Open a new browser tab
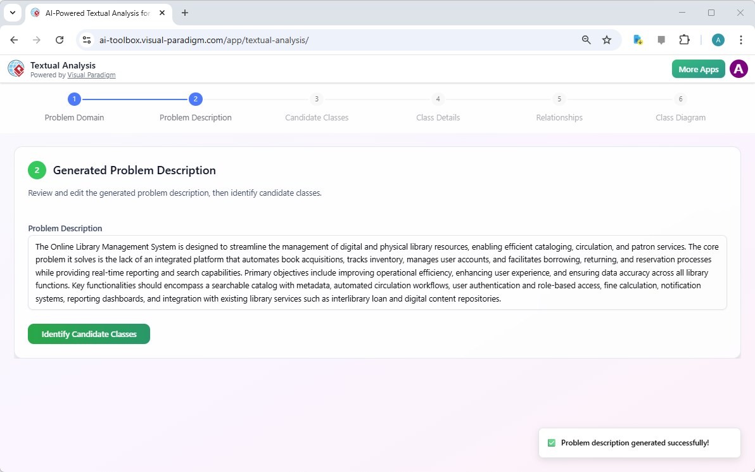Image resolution: width=755 pixels, height=472 pixels. (184, 13)
